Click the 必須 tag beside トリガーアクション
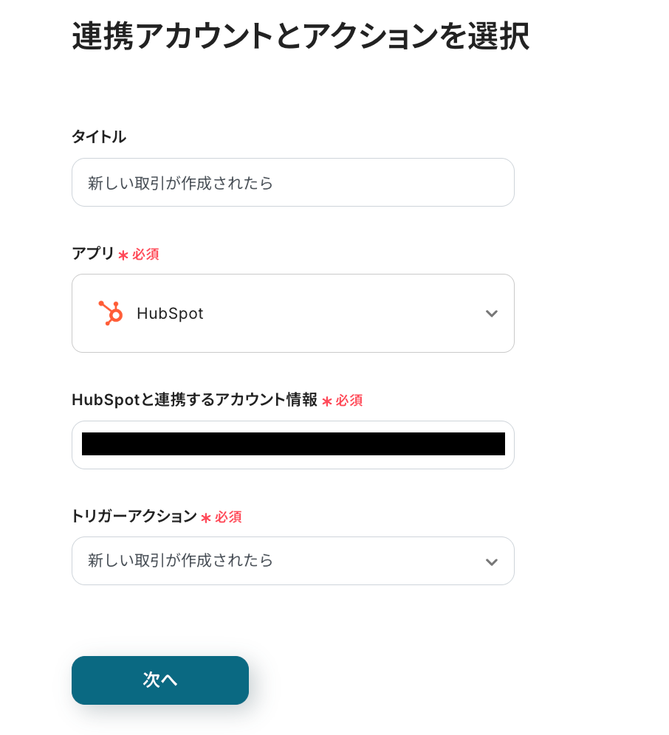 [x=228, y=517]
